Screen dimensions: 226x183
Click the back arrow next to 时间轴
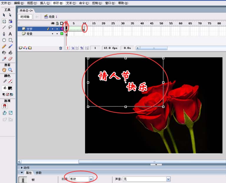tap(37, 17)
